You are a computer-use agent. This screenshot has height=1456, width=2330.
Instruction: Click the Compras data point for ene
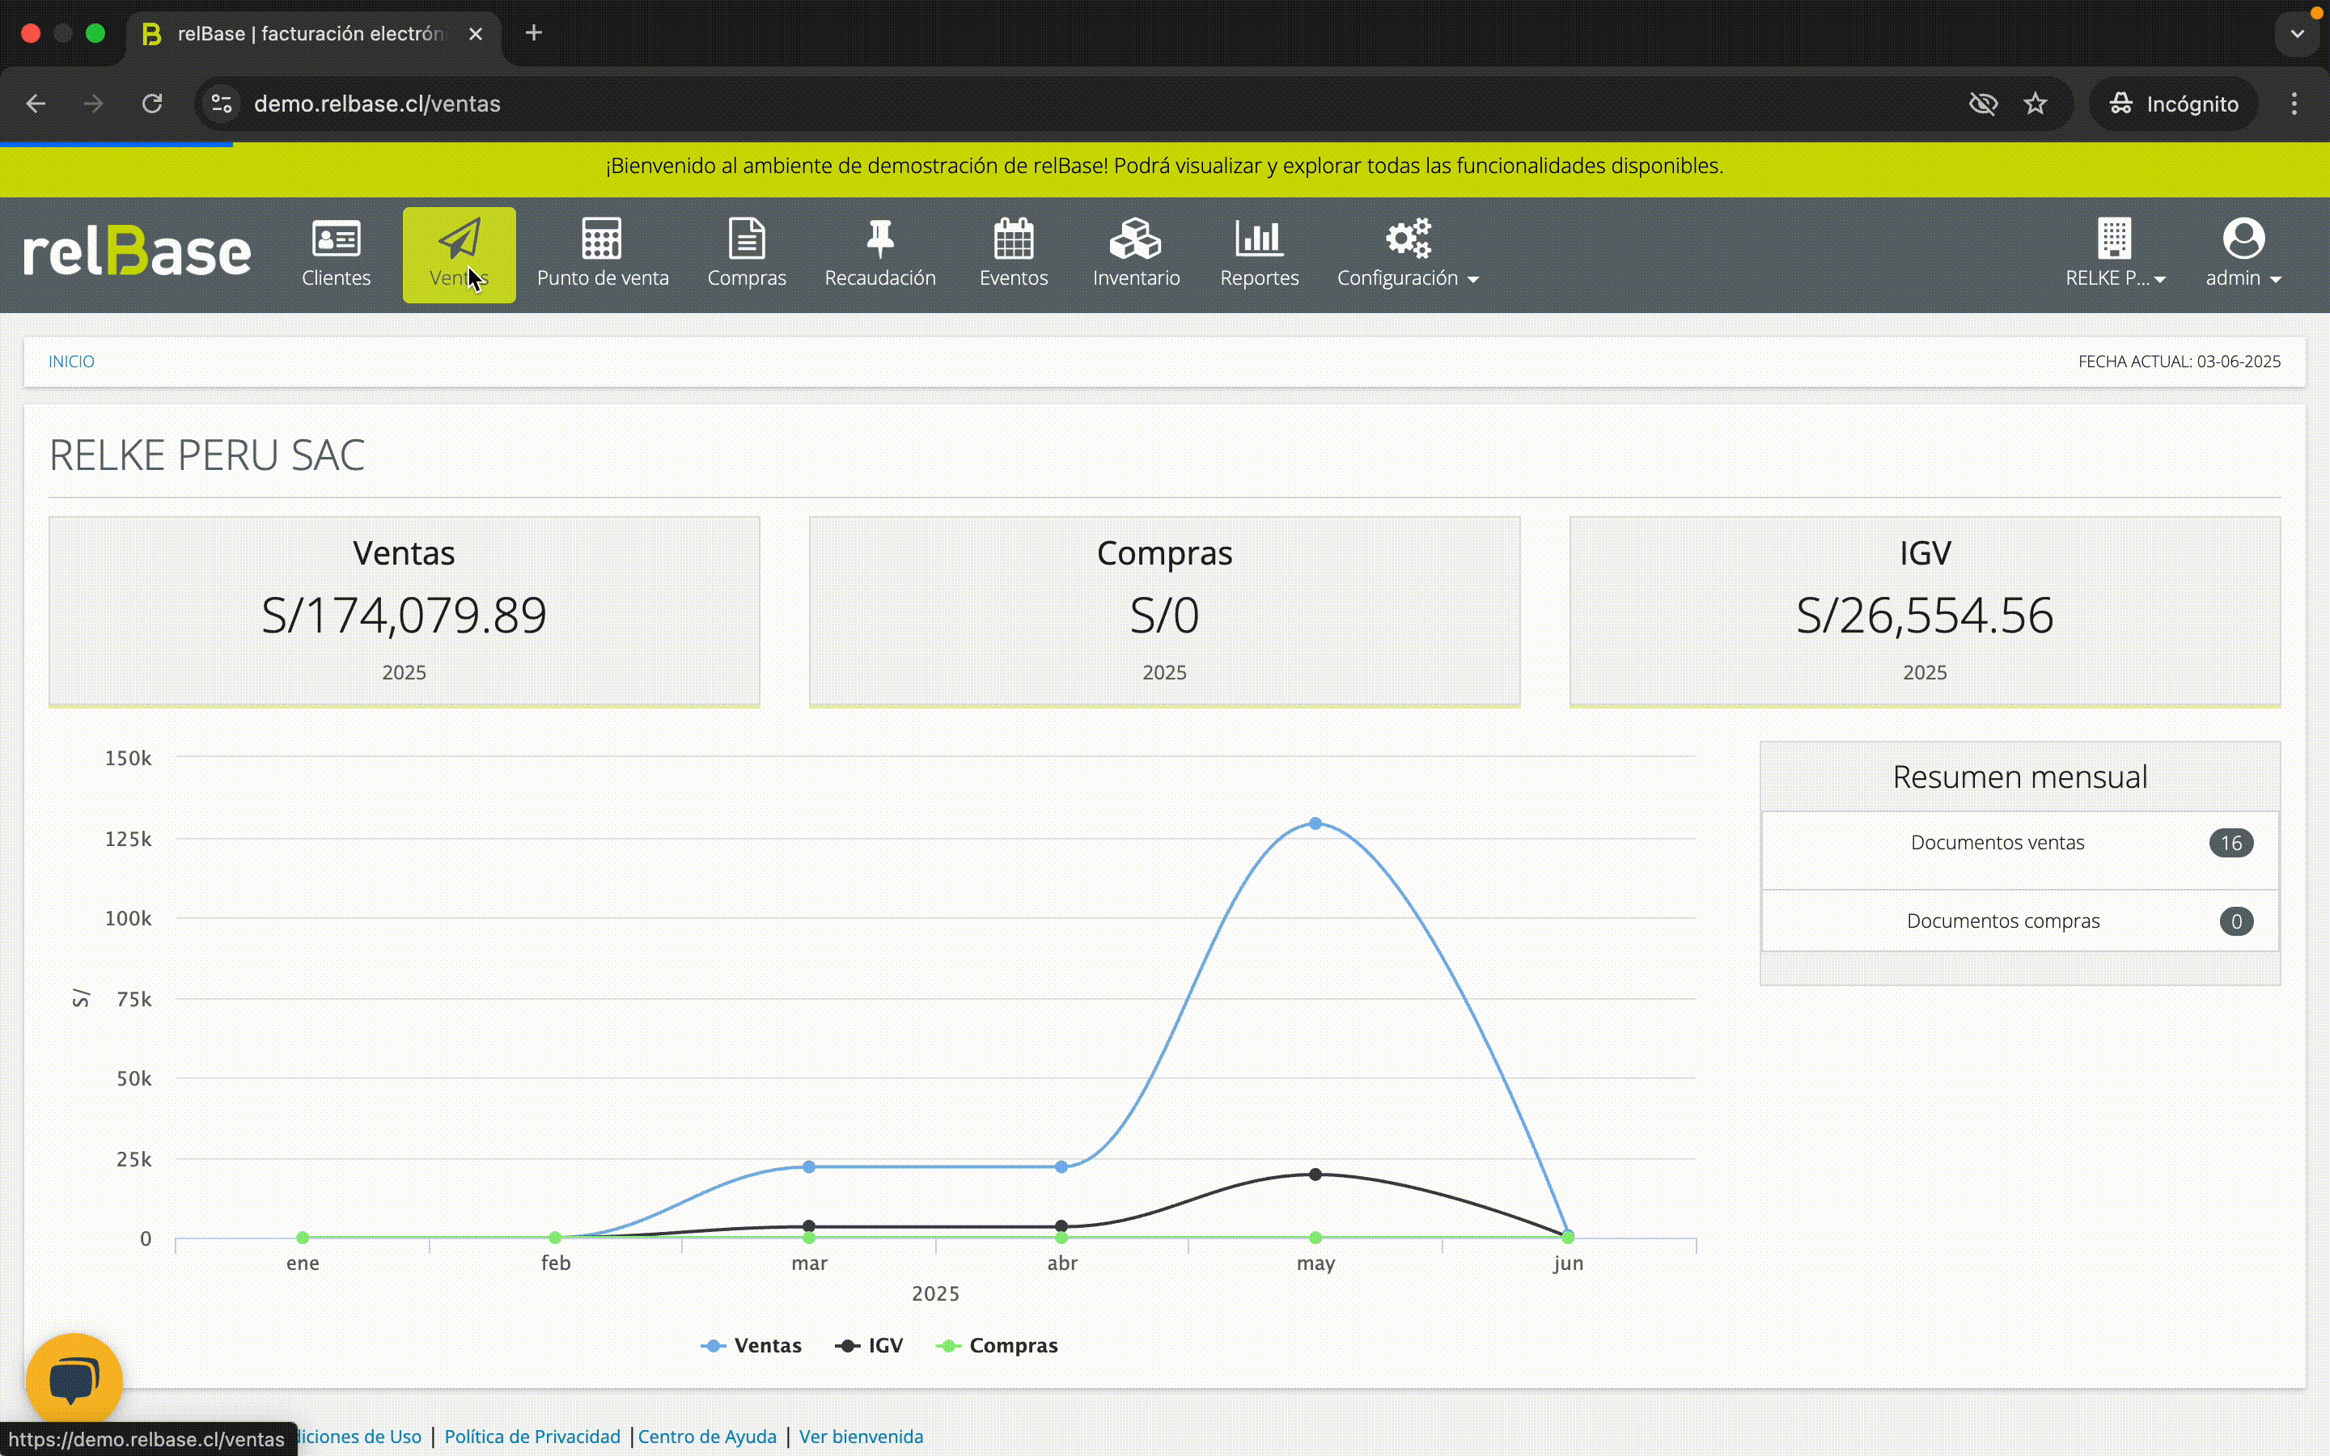303,1238
